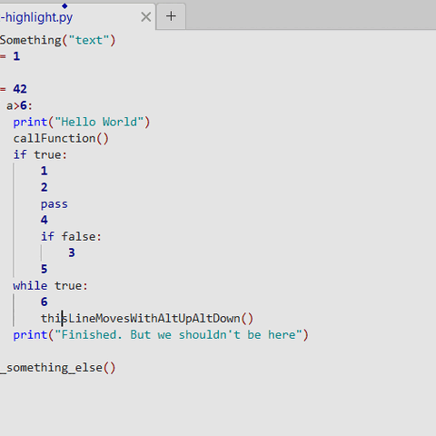The height and width of the screenshot is (436, 436).
Task: Click print("Hello World") line
Action: pyautogui.click(x=82, y=123)
